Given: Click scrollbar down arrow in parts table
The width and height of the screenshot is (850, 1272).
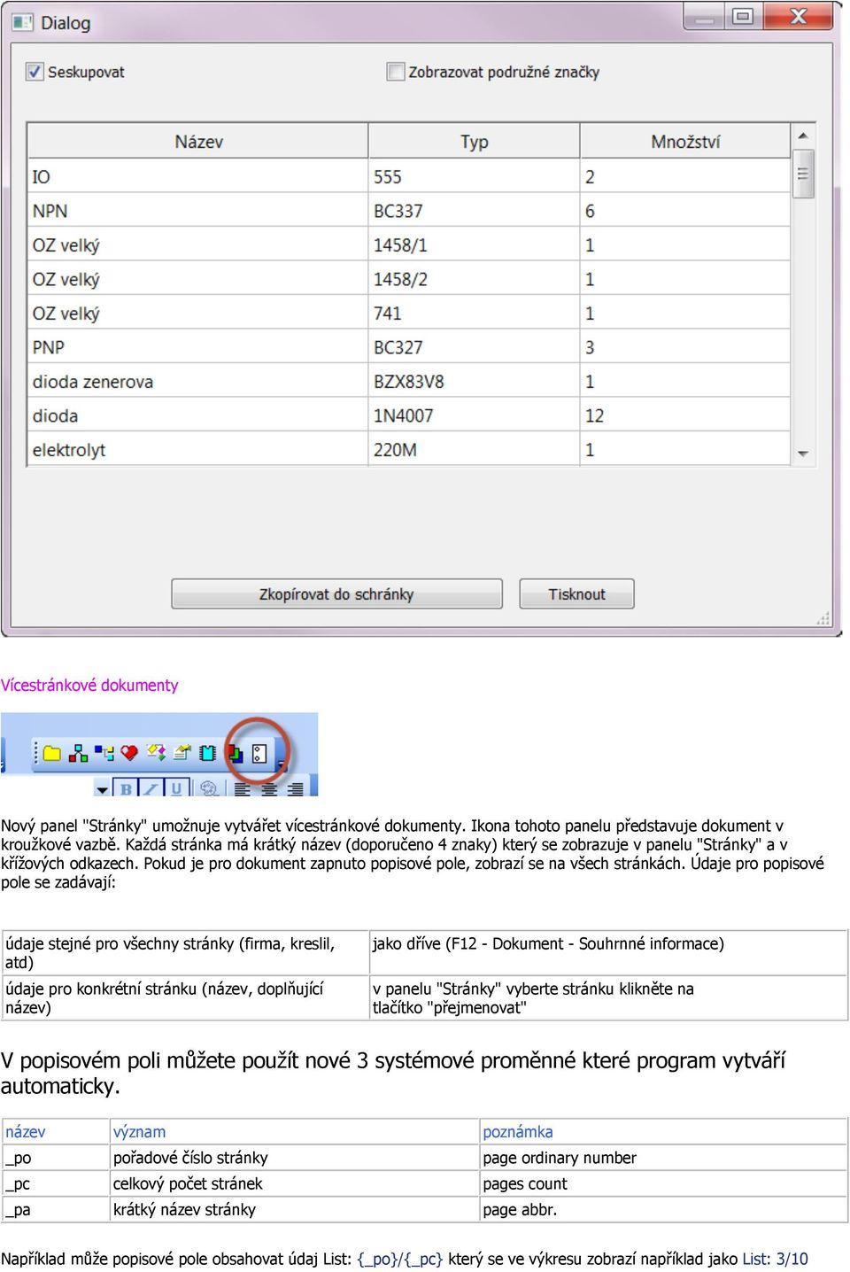Looking at the screenshot, I should [x=803, y=454].
